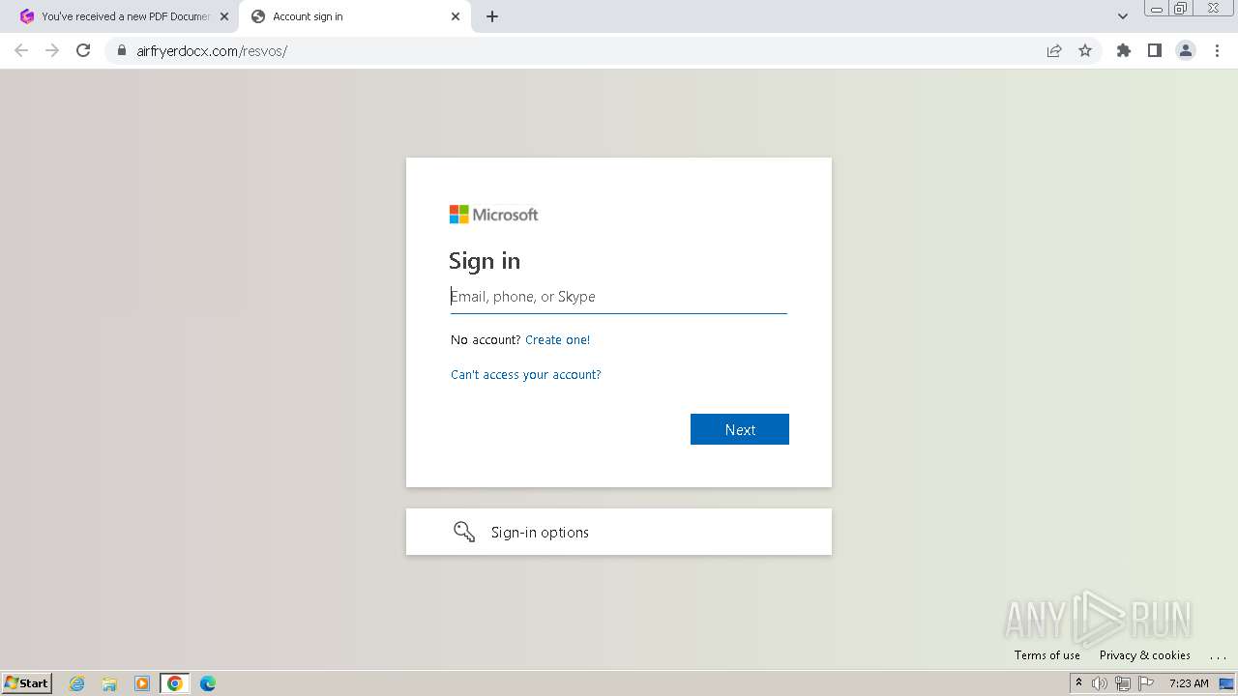Open the media player taskbar icon
Image resolution: width=1238 pixels, height=696 pixels.
click(142, 683)
